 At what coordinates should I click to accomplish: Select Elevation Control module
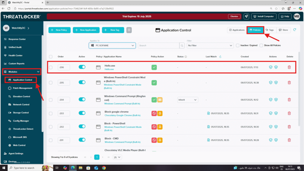[21, 96]
